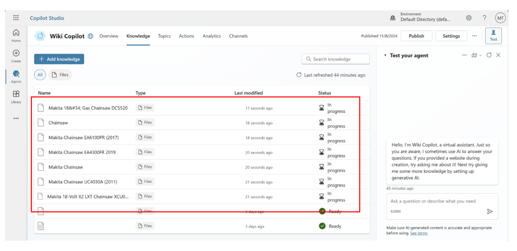This screenshot has width=517, height=251.
Task: Click the Create icon in sidebar
Action: (15, 55)
